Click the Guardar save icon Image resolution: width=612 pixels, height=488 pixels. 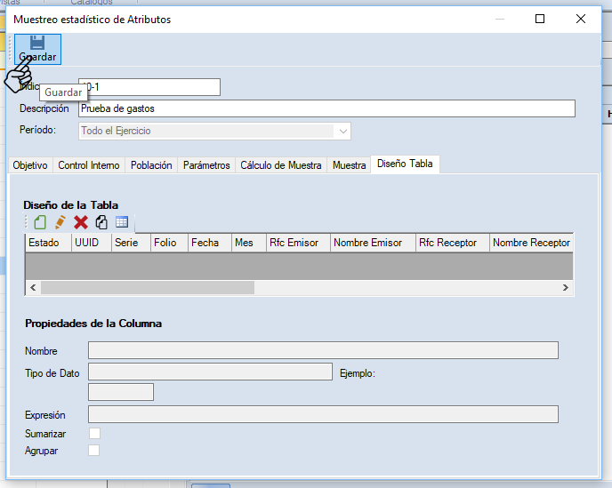37,43
